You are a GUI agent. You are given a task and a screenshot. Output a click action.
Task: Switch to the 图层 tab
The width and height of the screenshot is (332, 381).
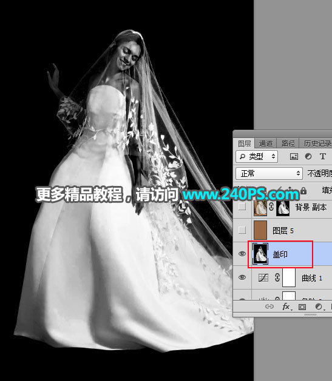tap(244, 144)
